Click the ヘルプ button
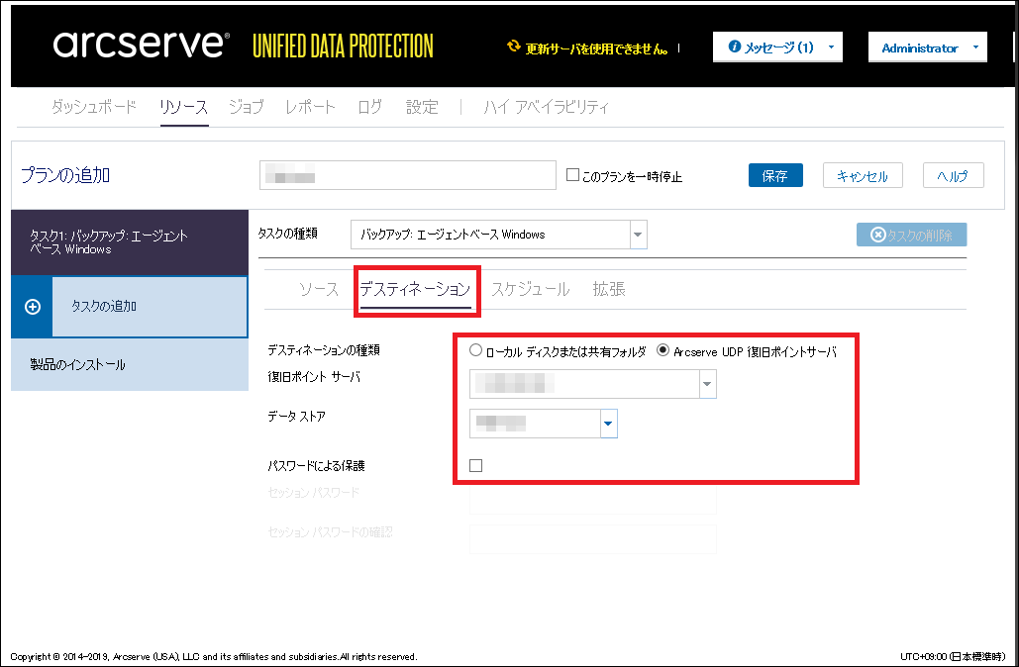Viewport: 1019px width, 667px height. pyautogui.click(x=954, y=175)
